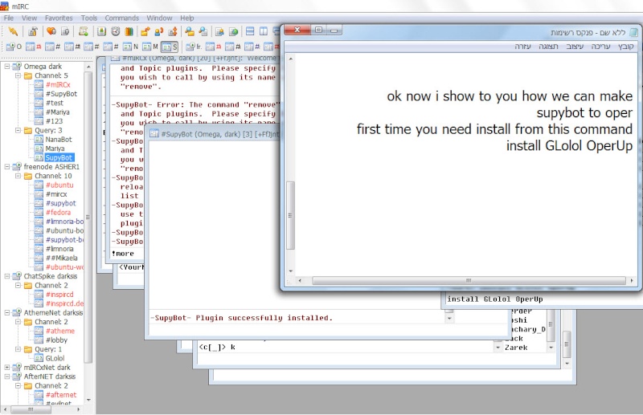Open Notepad's קובץ menu
The width and height of the screenshot is (643, 415).
click(x=626, y=47)
